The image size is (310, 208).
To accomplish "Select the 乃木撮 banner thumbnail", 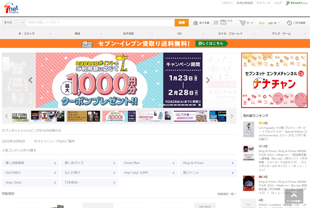I will click(190, 116).
